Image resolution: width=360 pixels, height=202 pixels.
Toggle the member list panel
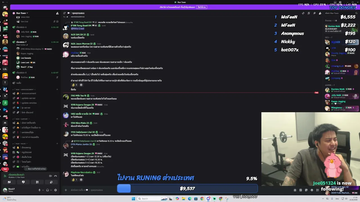pyautogui.click(x=320, y=13)
